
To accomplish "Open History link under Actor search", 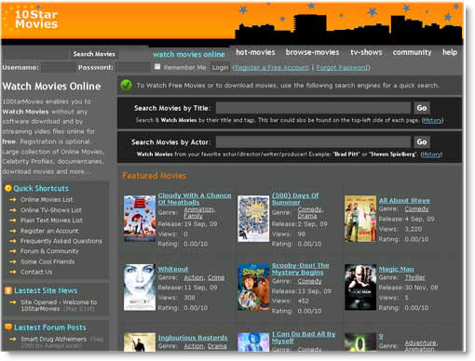I will (431, 154).
